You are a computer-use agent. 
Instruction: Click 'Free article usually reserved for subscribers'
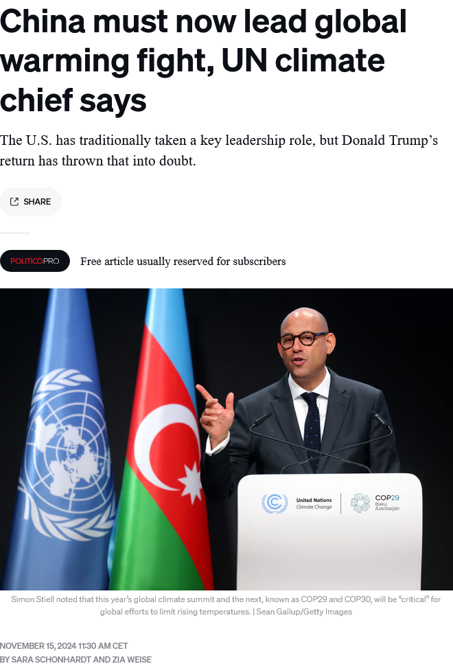tap(183, 261)
